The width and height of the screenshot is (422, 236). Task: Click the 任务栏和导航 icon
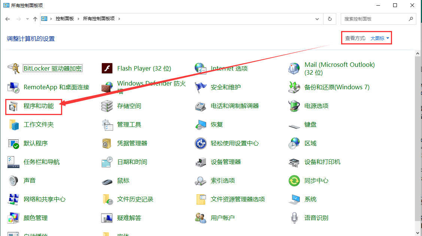(13, 162)
